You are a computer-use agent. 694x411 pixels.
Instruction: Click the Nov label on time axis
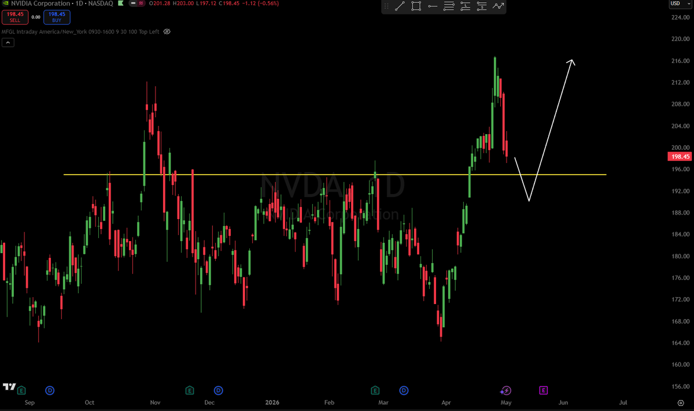click(x=155, y=402)
